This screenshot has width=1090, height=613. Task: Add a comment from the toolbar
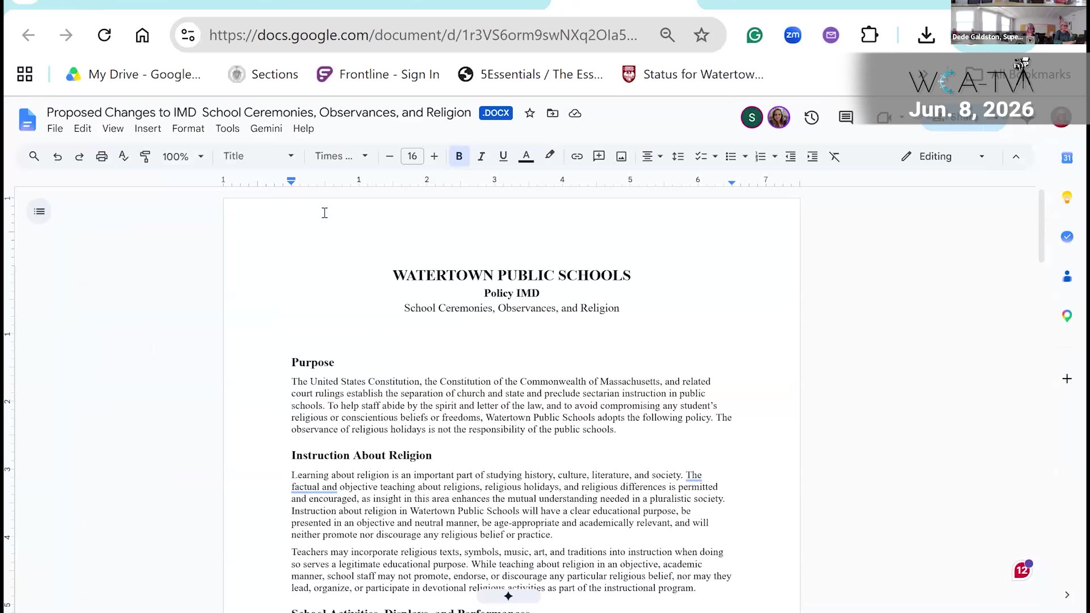[599, 156]
